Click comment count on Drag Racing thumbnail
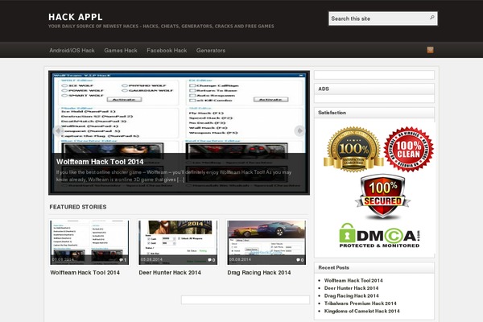 click(x=300, y=260)
